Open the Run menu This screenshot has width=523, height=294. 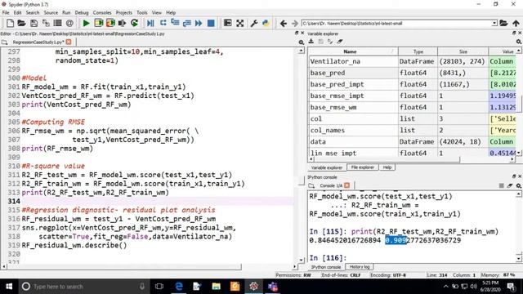click(66, 13)
